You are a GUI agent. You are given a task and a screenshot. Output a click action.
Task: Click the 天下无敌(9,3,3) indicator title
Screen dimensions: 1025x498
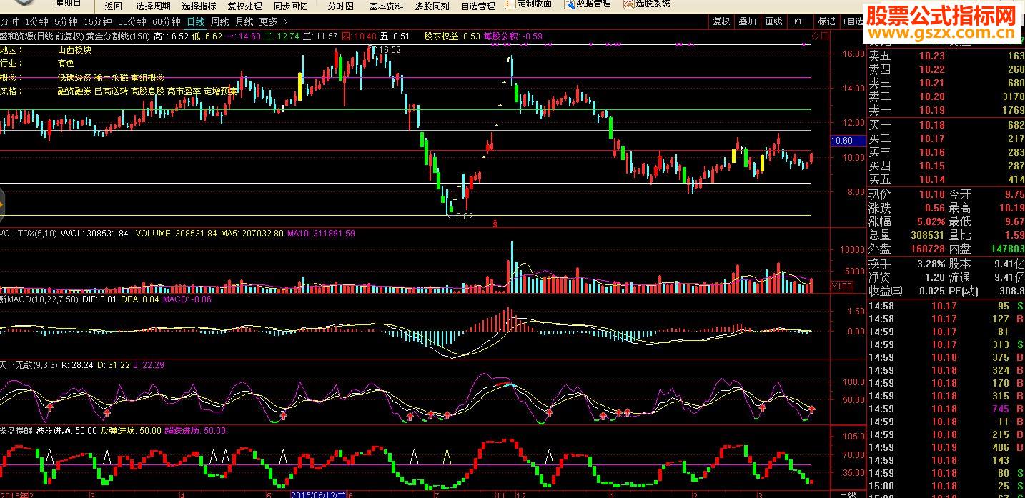pos(29,364)
